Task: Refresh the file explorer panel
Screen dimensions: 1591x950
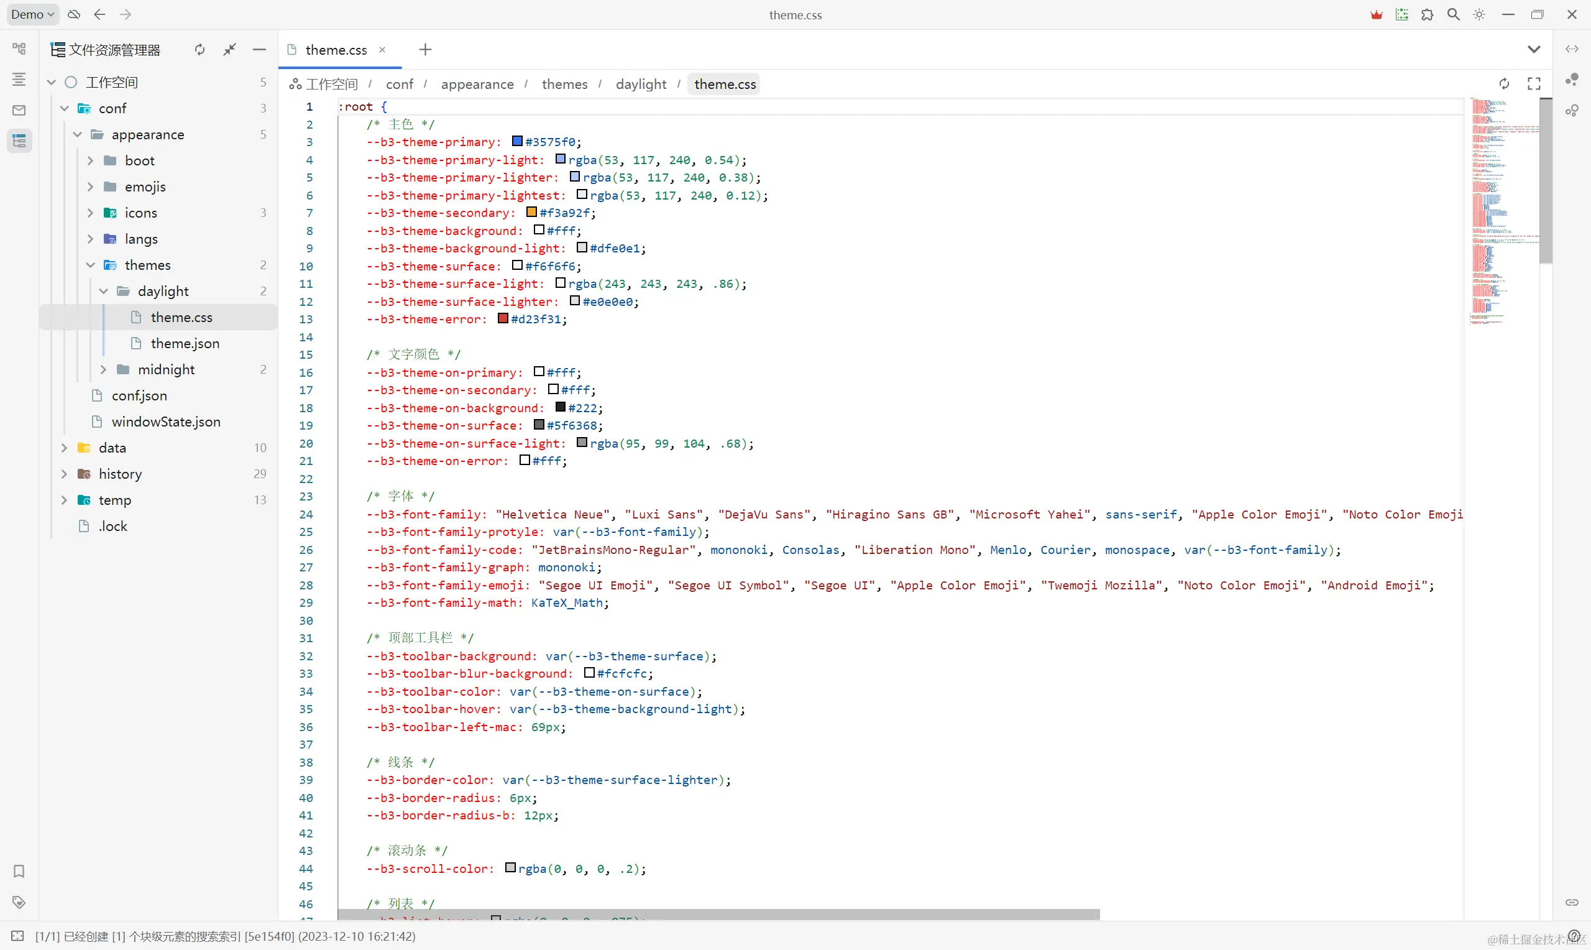Action: [x=200, y=49]
